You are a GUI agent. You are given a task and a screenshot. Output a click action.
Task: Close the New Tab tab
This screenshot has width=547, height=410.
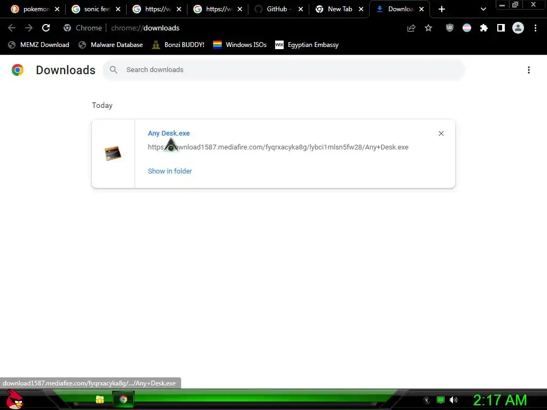point(361,9)
